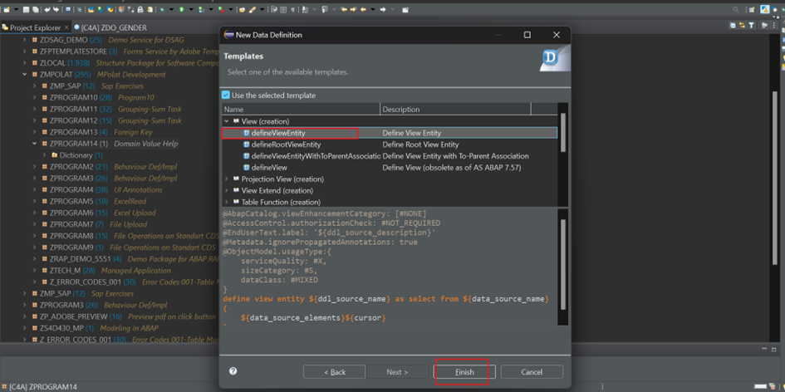Click the Filter funnel icon in Project Explorer
This screenshot has width=785, height=392.
coord(752,25)
